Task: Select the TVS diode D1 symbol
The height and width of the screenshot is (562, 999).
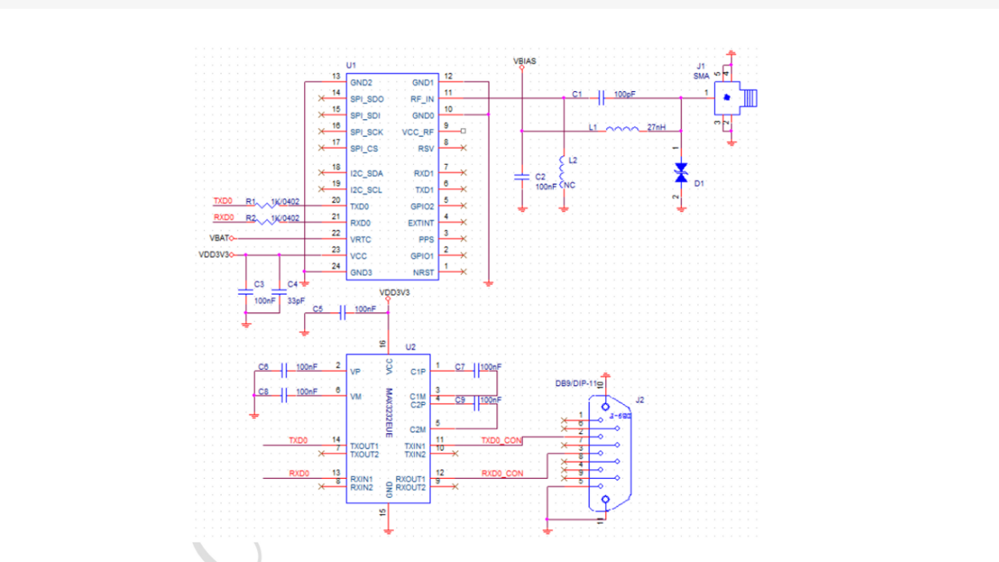Action: coord(681,171)
